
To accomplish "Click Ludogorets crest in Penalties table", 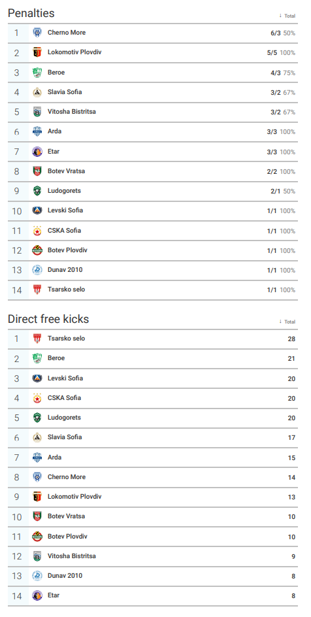I will click(x=37, y=191).
